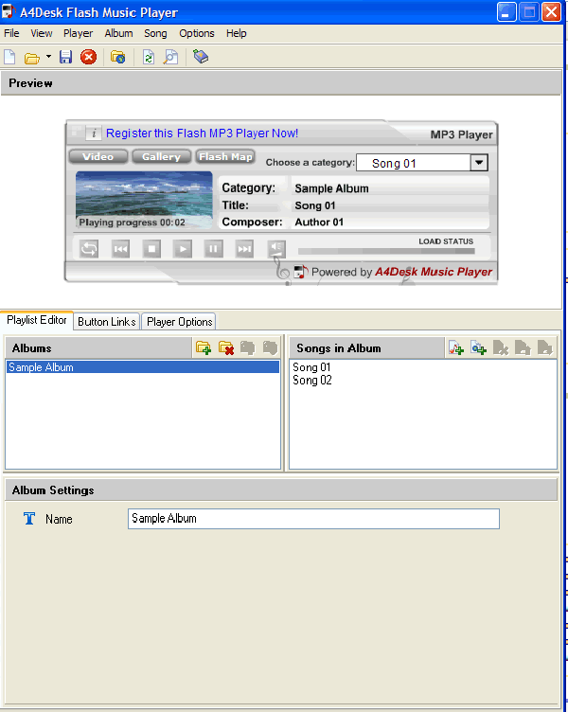Click the Flash Map button in player
The height and width of the screenshot is (712, 568).
click(x=225, y=156)
